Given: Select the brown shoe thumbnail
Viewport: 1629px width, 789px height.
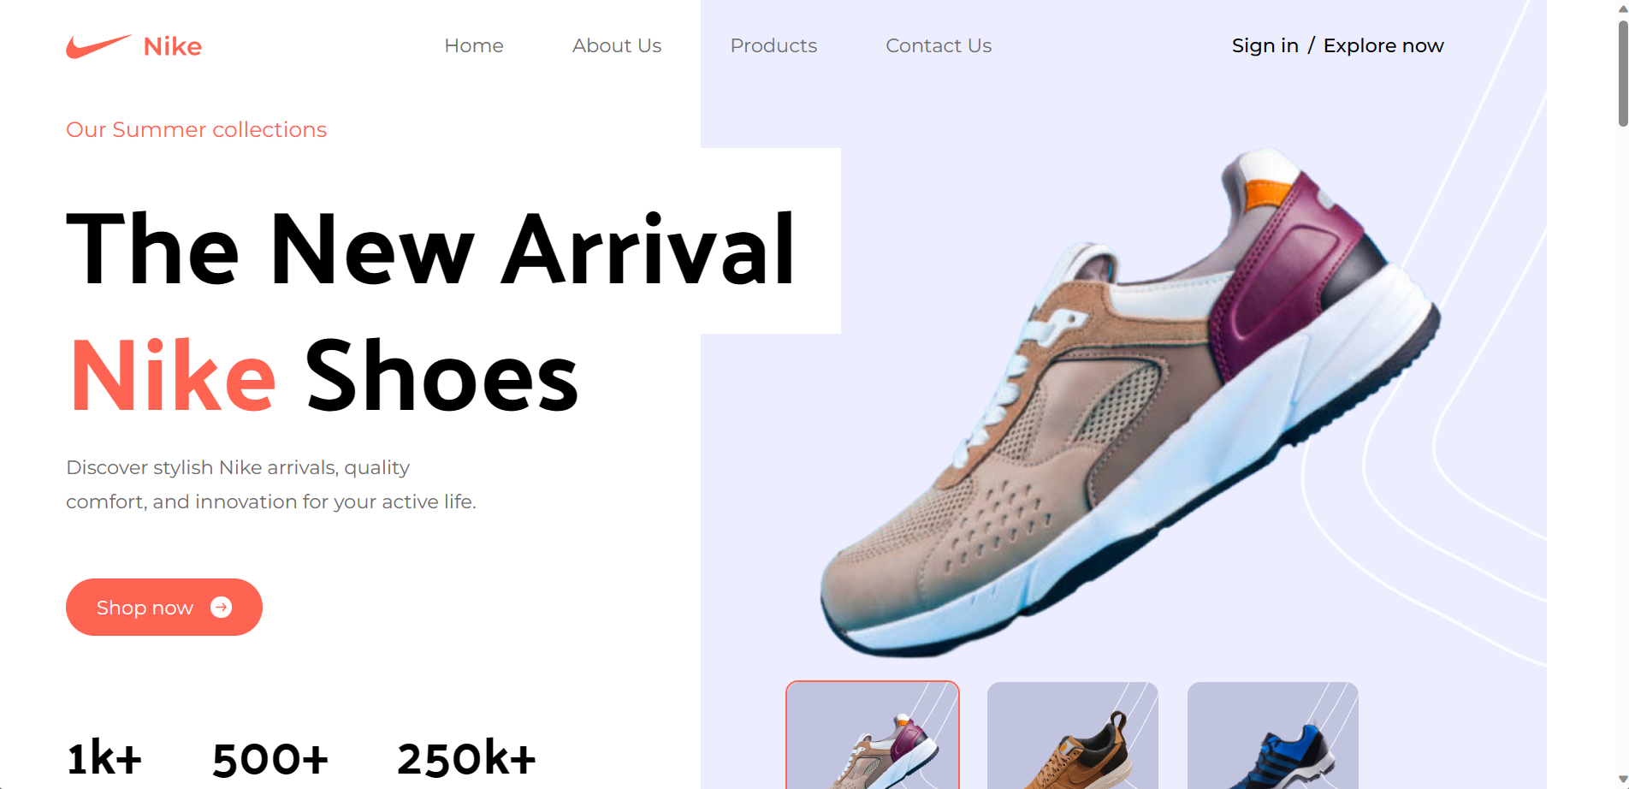Looking at the screenshot, I should pos(1073,735).
